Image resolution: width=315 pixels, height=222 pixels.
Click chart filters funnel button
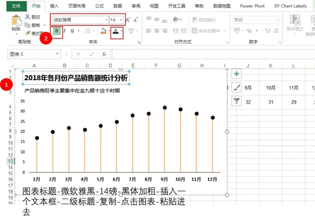tap(236, 101)
